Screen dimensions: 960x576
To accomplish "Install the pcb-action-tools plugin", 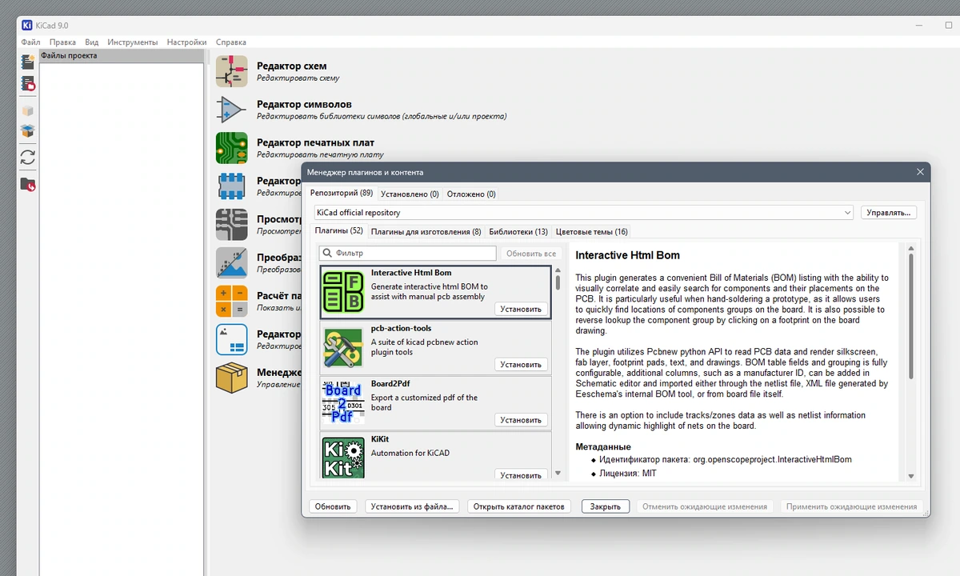I will click(521, 364).
